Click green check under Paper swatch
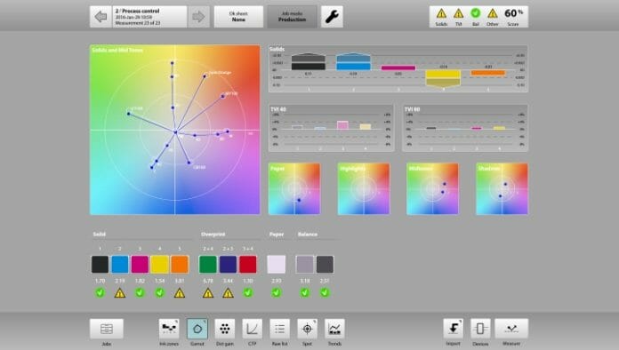The image size is (619, 350). pos(277,293)
